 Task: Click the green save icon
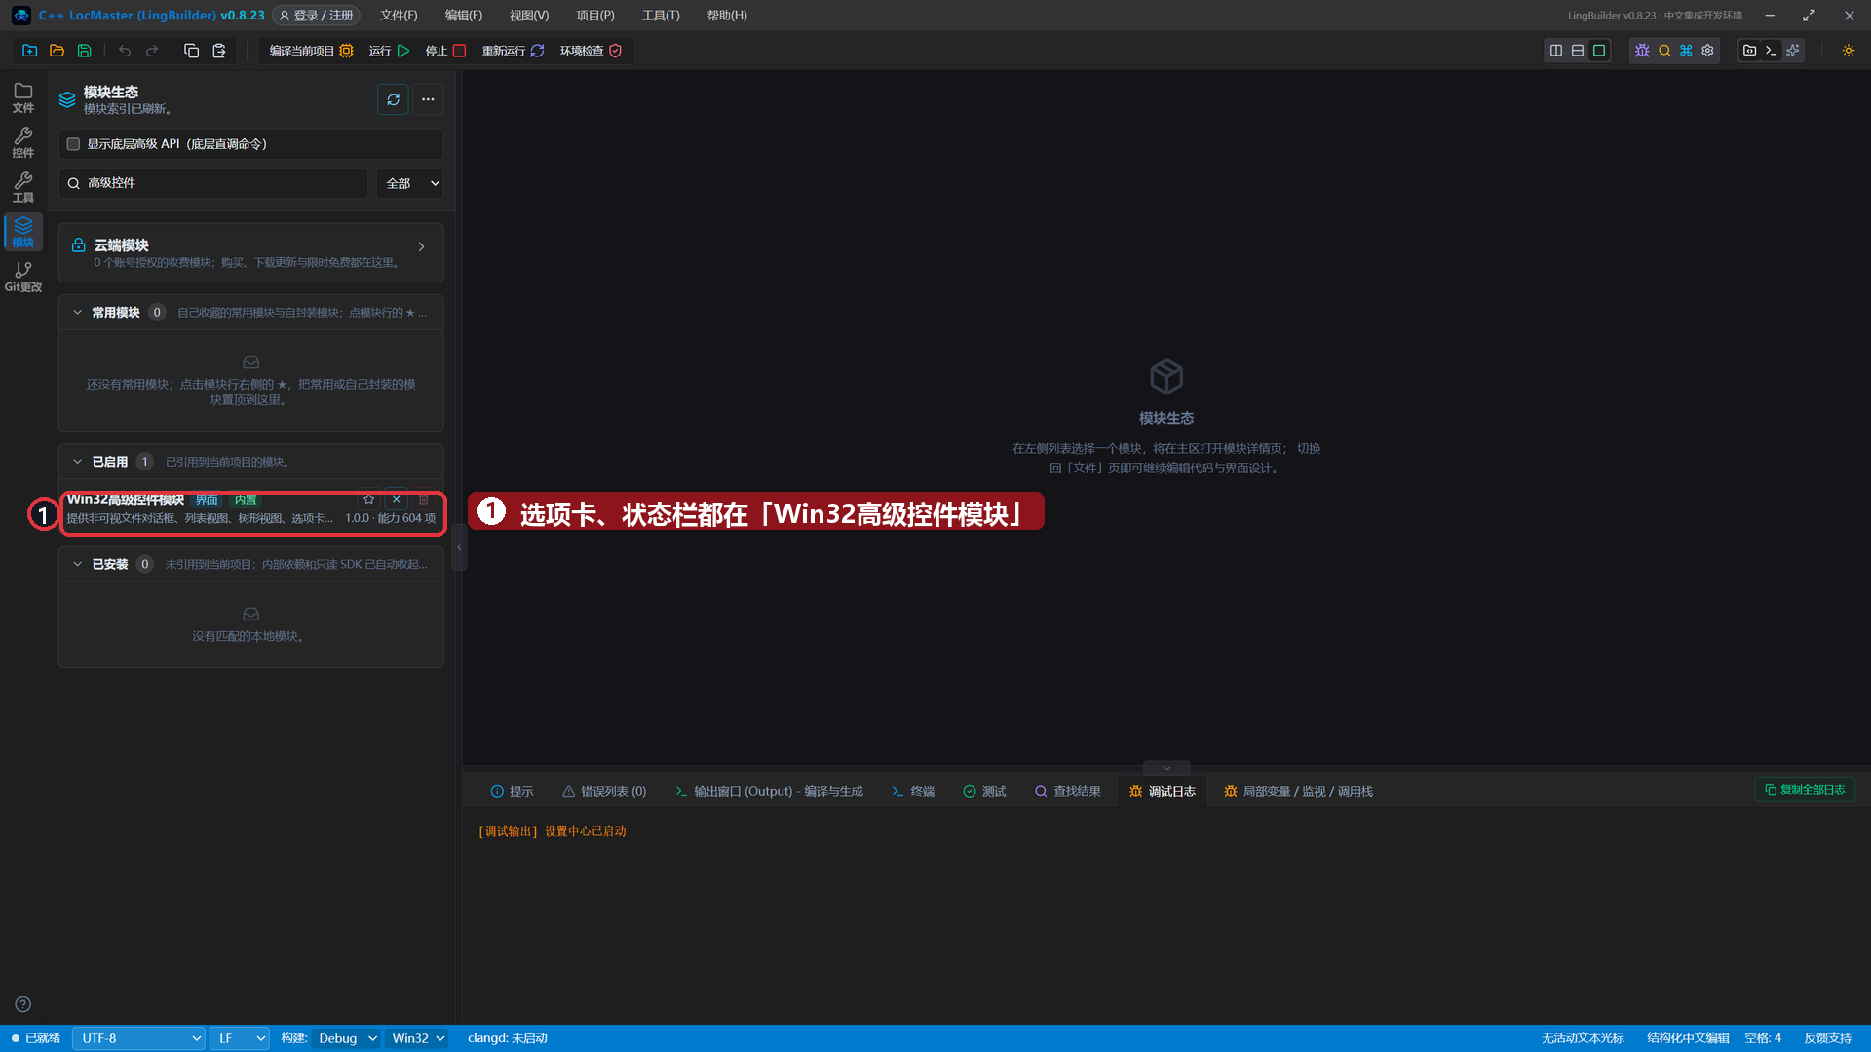pyautogui.click(x=85, y=51)
